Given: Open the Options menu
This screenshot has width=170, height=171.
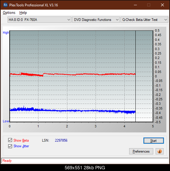Looking at the screenshot, I should click(x=9, y=13).
